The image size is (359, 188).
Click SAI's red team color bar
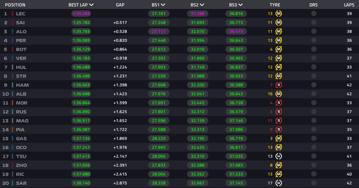coord(12,23)
